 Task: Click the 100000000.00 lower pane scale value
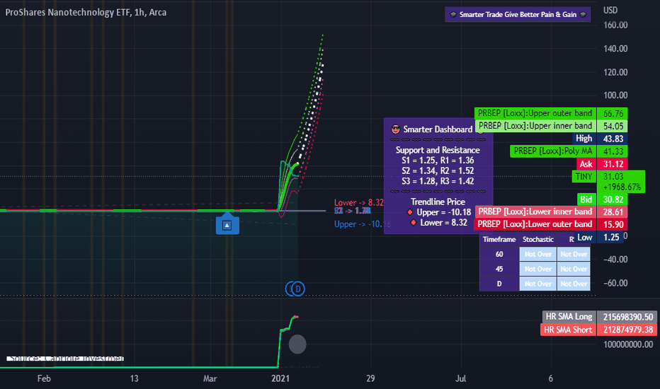628,344
